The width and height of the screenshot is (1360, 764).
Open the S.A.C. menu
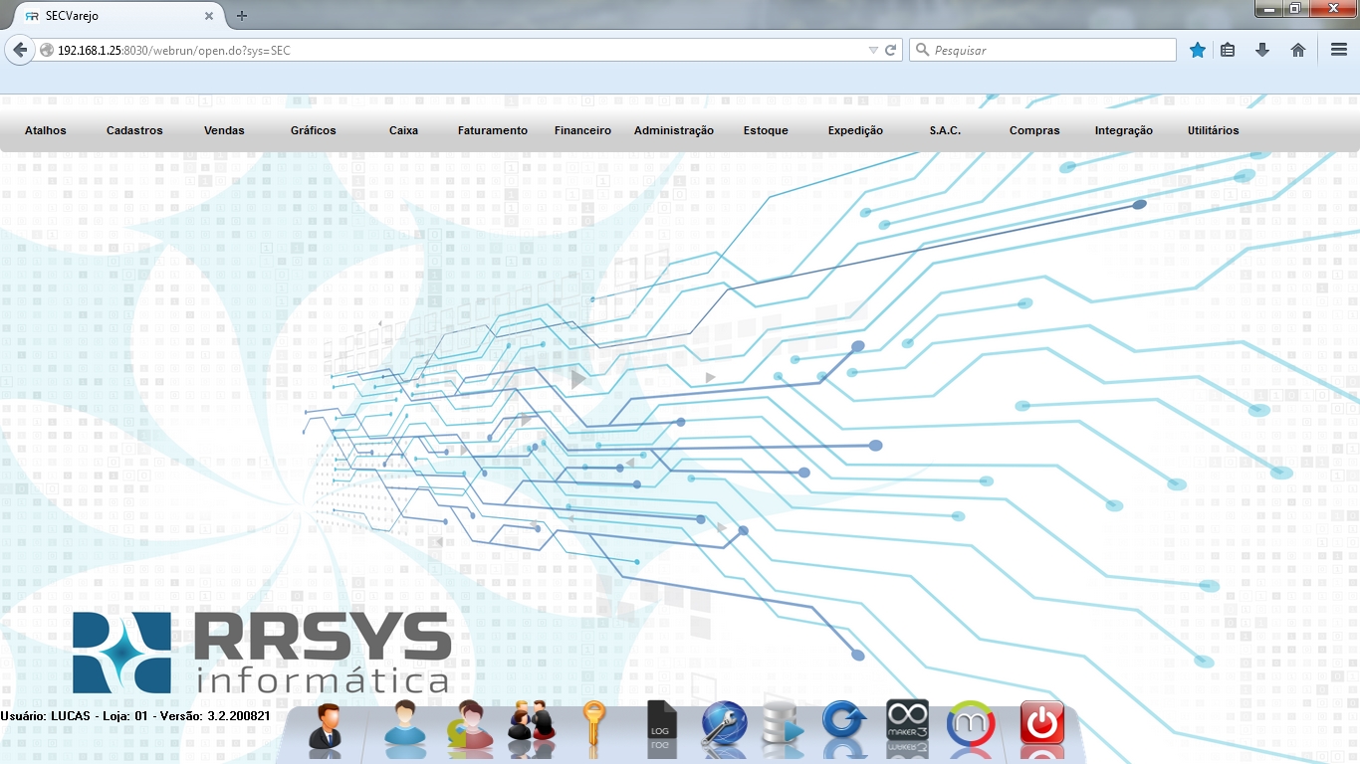[x=945, y=130]
